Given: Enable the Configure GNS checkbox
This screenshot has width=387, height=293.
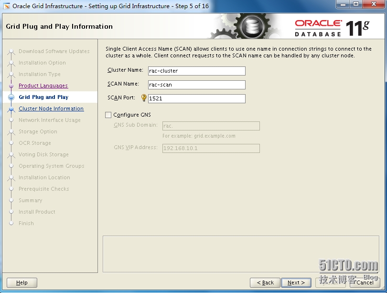Looking at the screenshot, I should coord(108,115).
